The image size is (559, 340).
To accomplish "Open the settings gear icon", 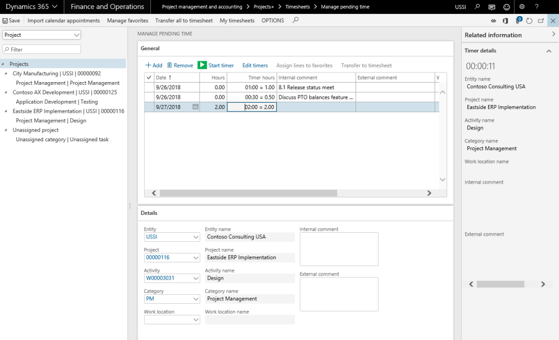I will (x=522, y=7).
